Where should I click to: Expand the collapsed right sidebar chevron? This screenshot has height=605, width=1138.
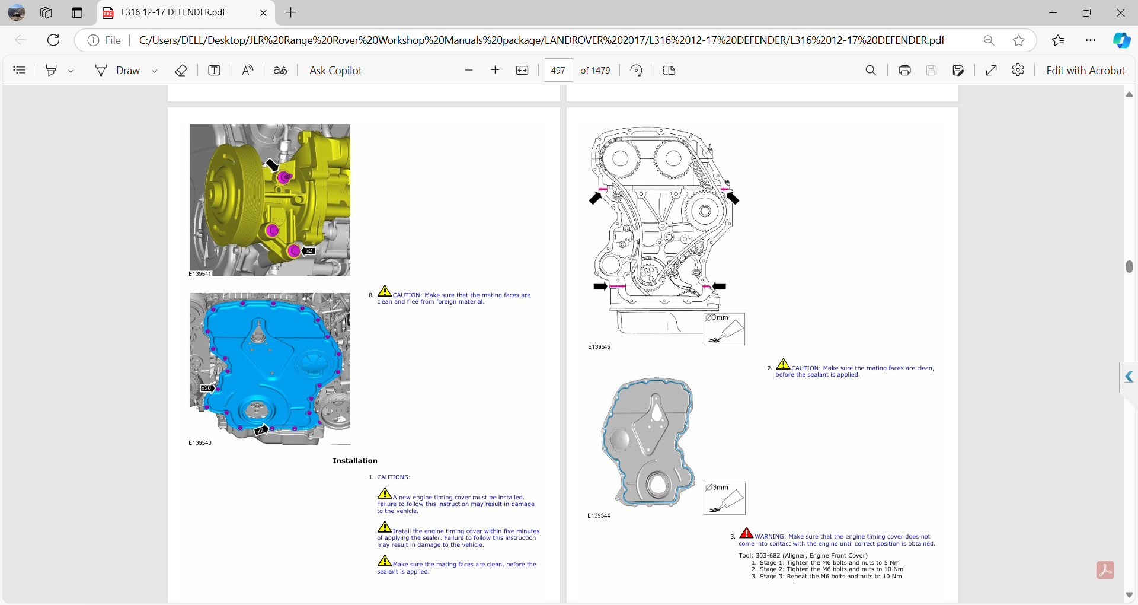pos(1129,377)
